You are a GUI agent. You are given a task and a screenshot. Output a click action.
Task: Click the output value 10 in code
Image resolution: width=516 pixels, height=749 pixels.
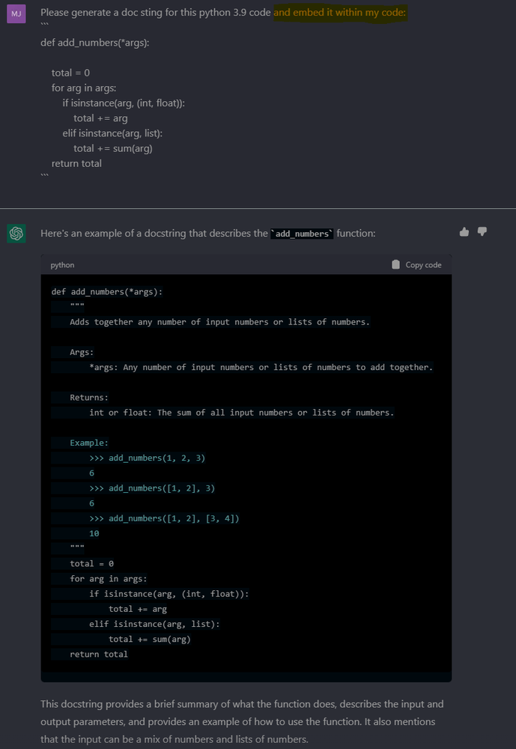click(94, 533)
